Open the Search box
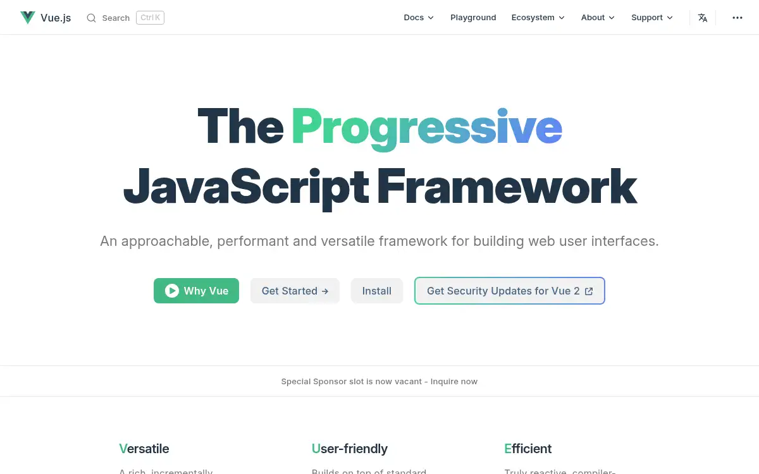Image resolution: width=759 pixels, height=474 pixels. point(125,18)
